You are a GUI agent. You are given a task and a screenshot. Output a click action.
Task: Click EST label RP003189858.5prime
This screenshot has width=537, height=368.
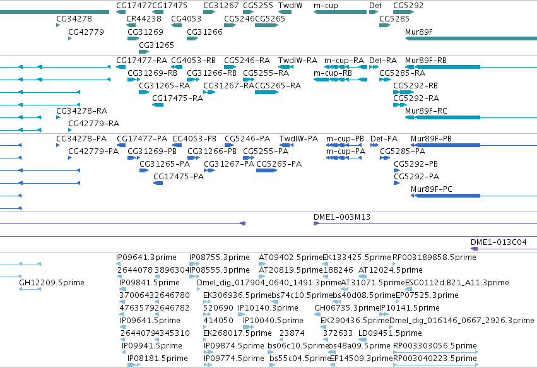(x=434, y=258)
